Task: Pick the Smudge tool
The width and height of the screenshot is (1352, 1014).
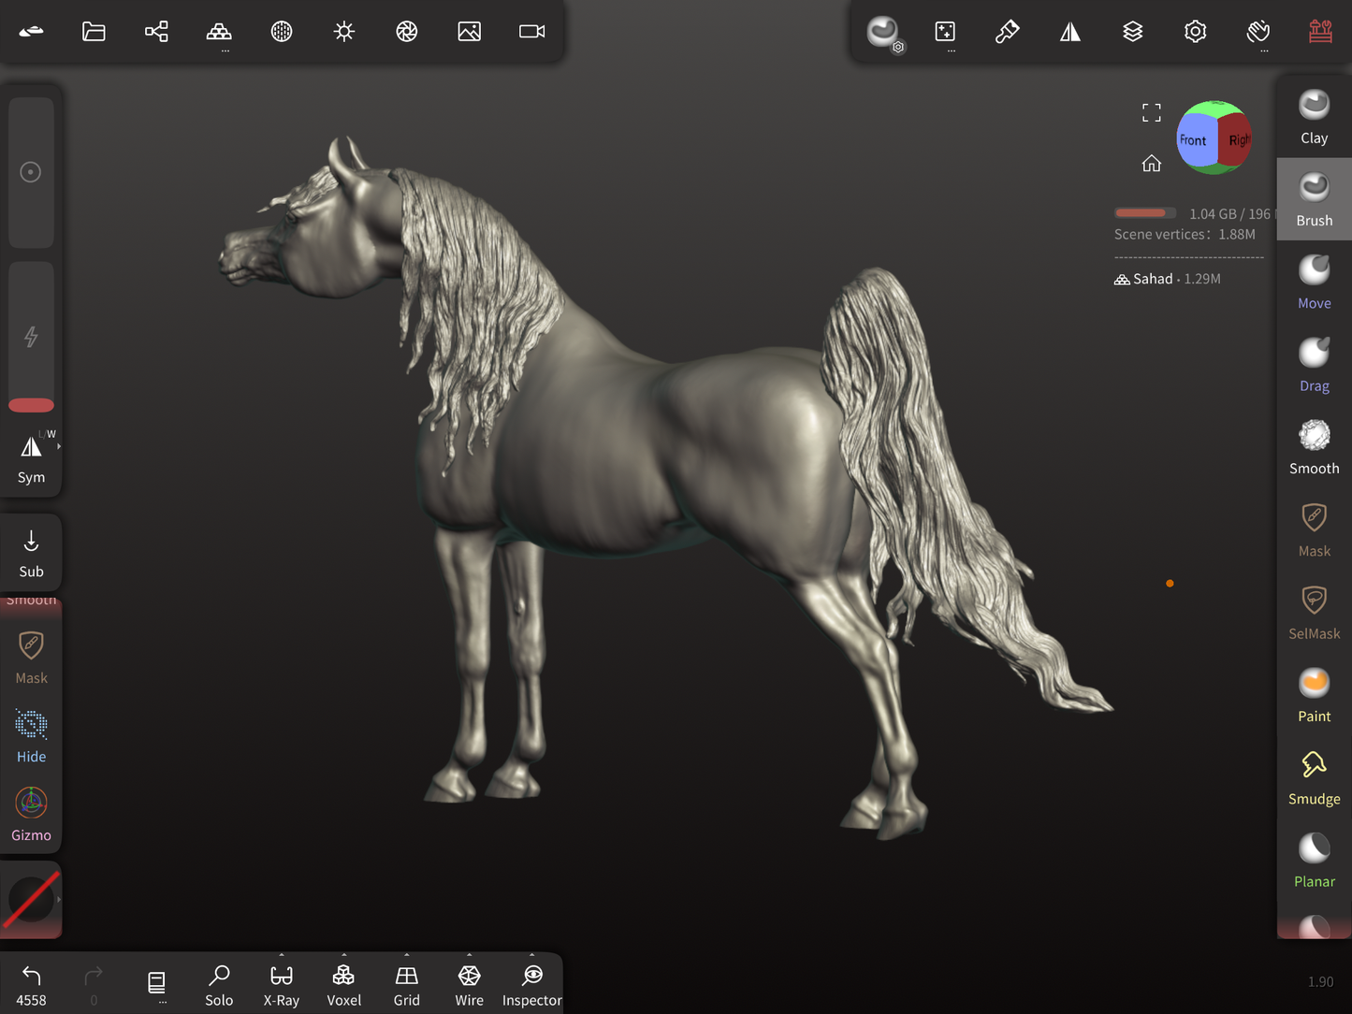Action: [x=1314, y=777]
